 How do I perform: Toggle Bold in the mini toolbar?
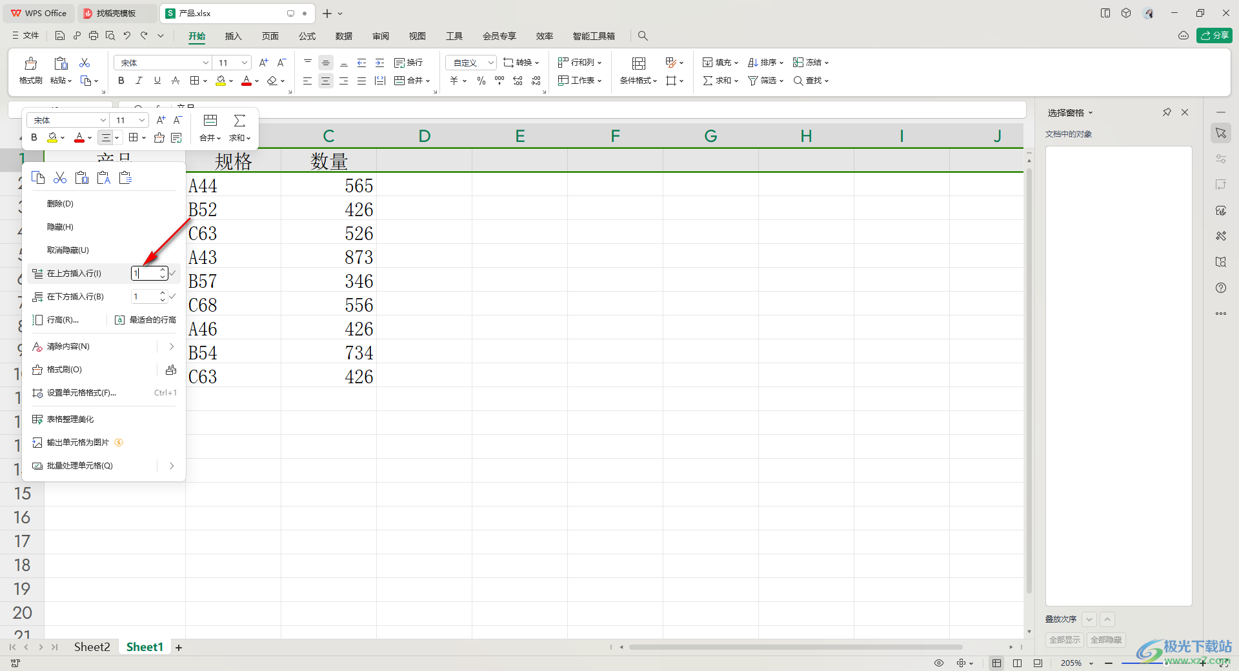[34, 137]
